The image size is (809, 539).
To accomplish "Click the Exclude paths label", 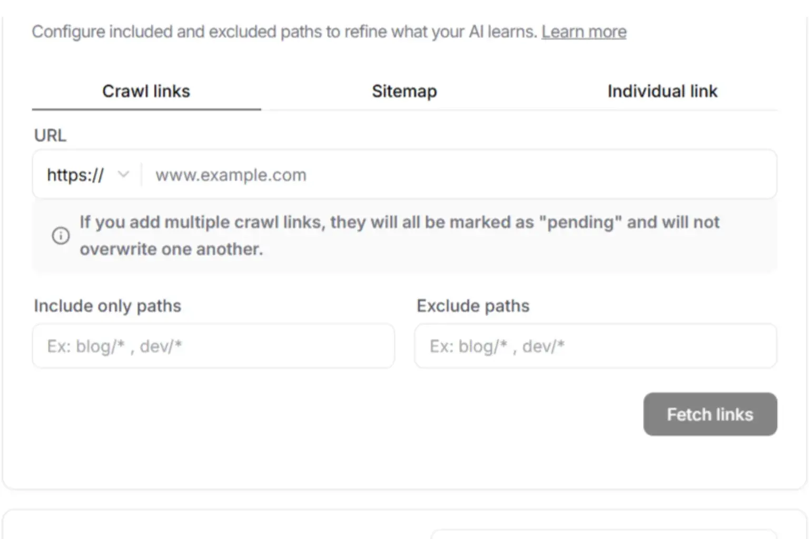I will (x=473, y=306).
